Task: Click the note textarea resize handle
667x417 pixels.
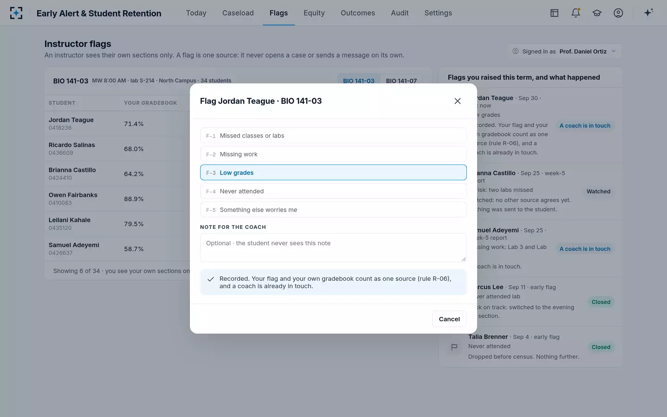Action: pyautogui.click(x=463, y=259)
